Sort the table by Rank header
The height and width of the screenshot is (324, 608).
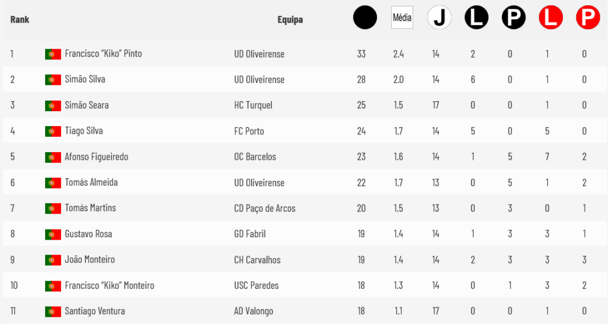(x=20, y=20)
